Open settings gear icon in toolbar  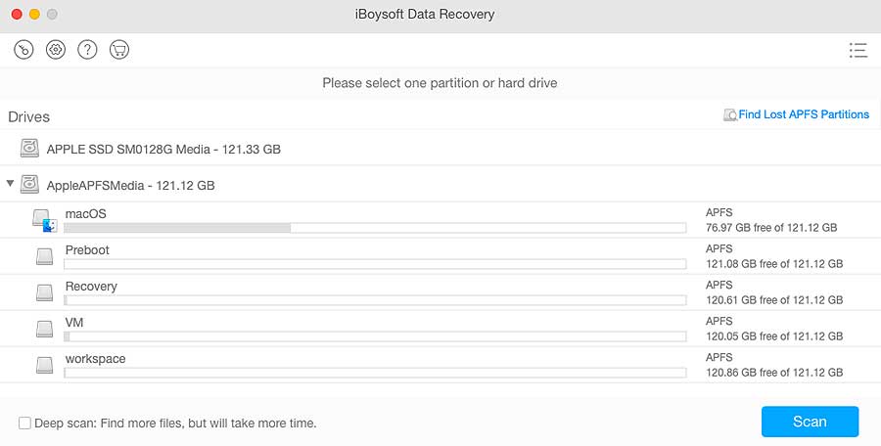coord(56,50)
